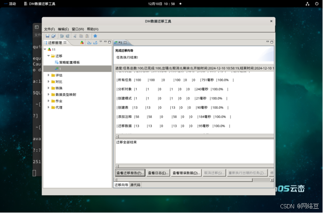
Task: Click the 查看迁移报告(P)... button
Action: [x=130, y=173]
